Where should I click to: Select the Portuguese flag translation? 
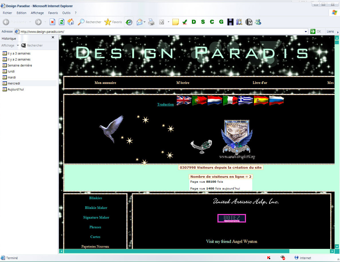[x=199, y=100]
